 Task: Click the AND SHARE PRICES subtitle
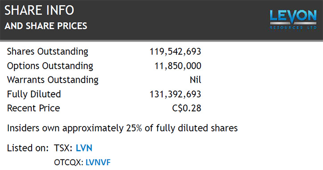click(46, 26)
